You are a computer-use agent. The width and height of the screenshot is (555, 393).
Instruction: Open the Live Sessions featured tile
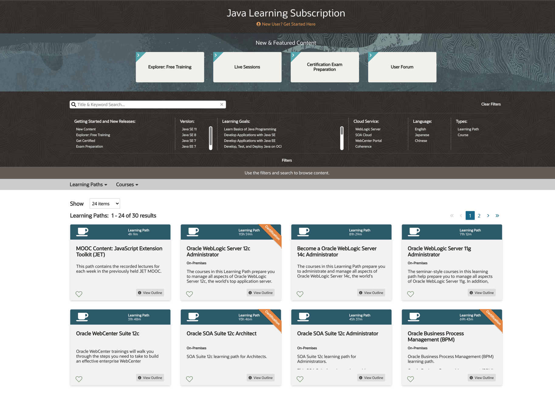pyautogui.click(x=247, y=67)
